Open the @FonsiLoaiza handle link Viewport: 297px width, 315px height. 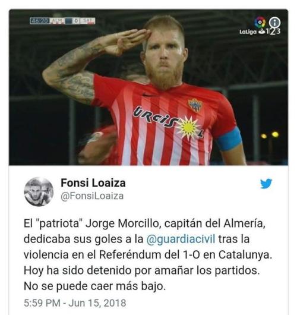pyautogui.click(x=92, y=196)
